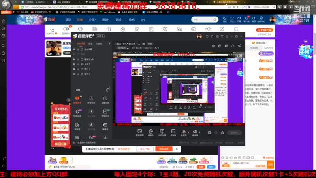Open the 视频 dropdown in Douyu nav
Image resolution: width=316 pixels, height=178 pixels.
coord(105,19)
